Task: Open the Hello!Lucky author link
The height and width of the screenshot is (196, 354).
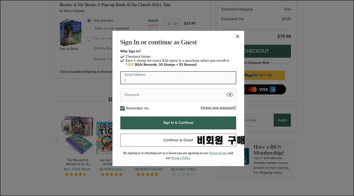Action: click(x=115, y=169)
